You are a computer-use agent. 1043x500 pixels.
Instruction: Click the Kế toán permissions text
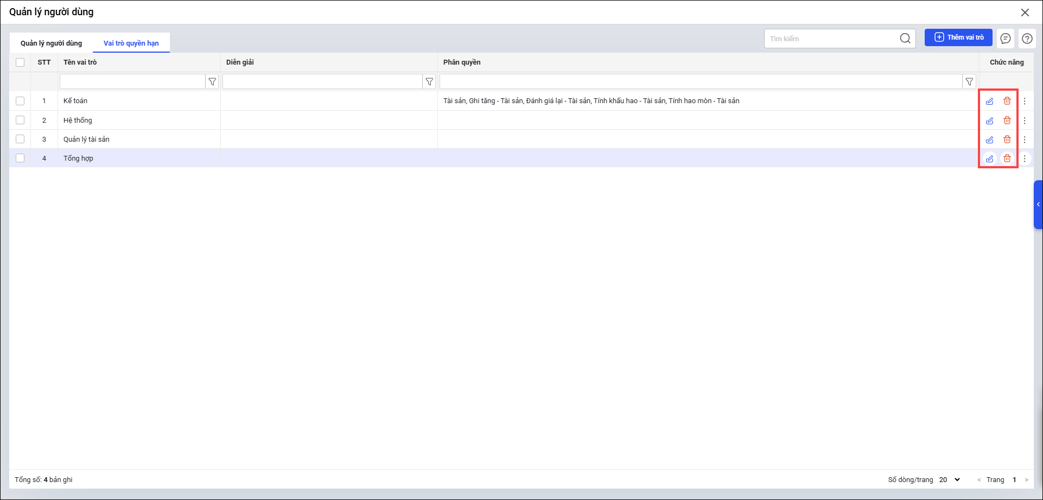point(592,101)
